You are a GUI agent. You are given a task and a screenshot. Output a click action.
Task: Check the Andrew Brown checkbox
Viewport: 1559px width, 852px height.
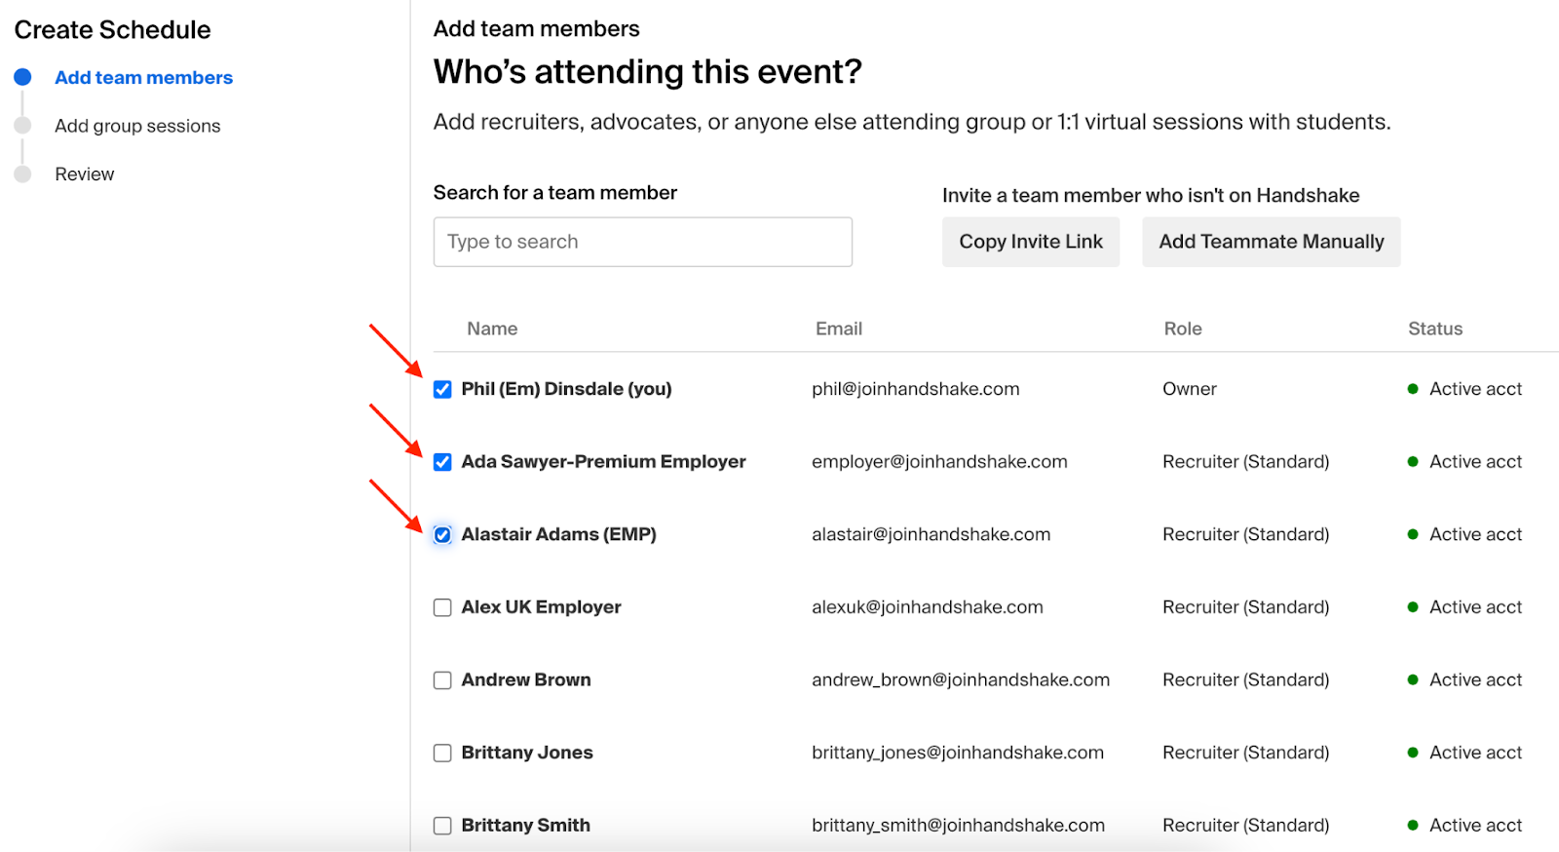pos(442,680)
